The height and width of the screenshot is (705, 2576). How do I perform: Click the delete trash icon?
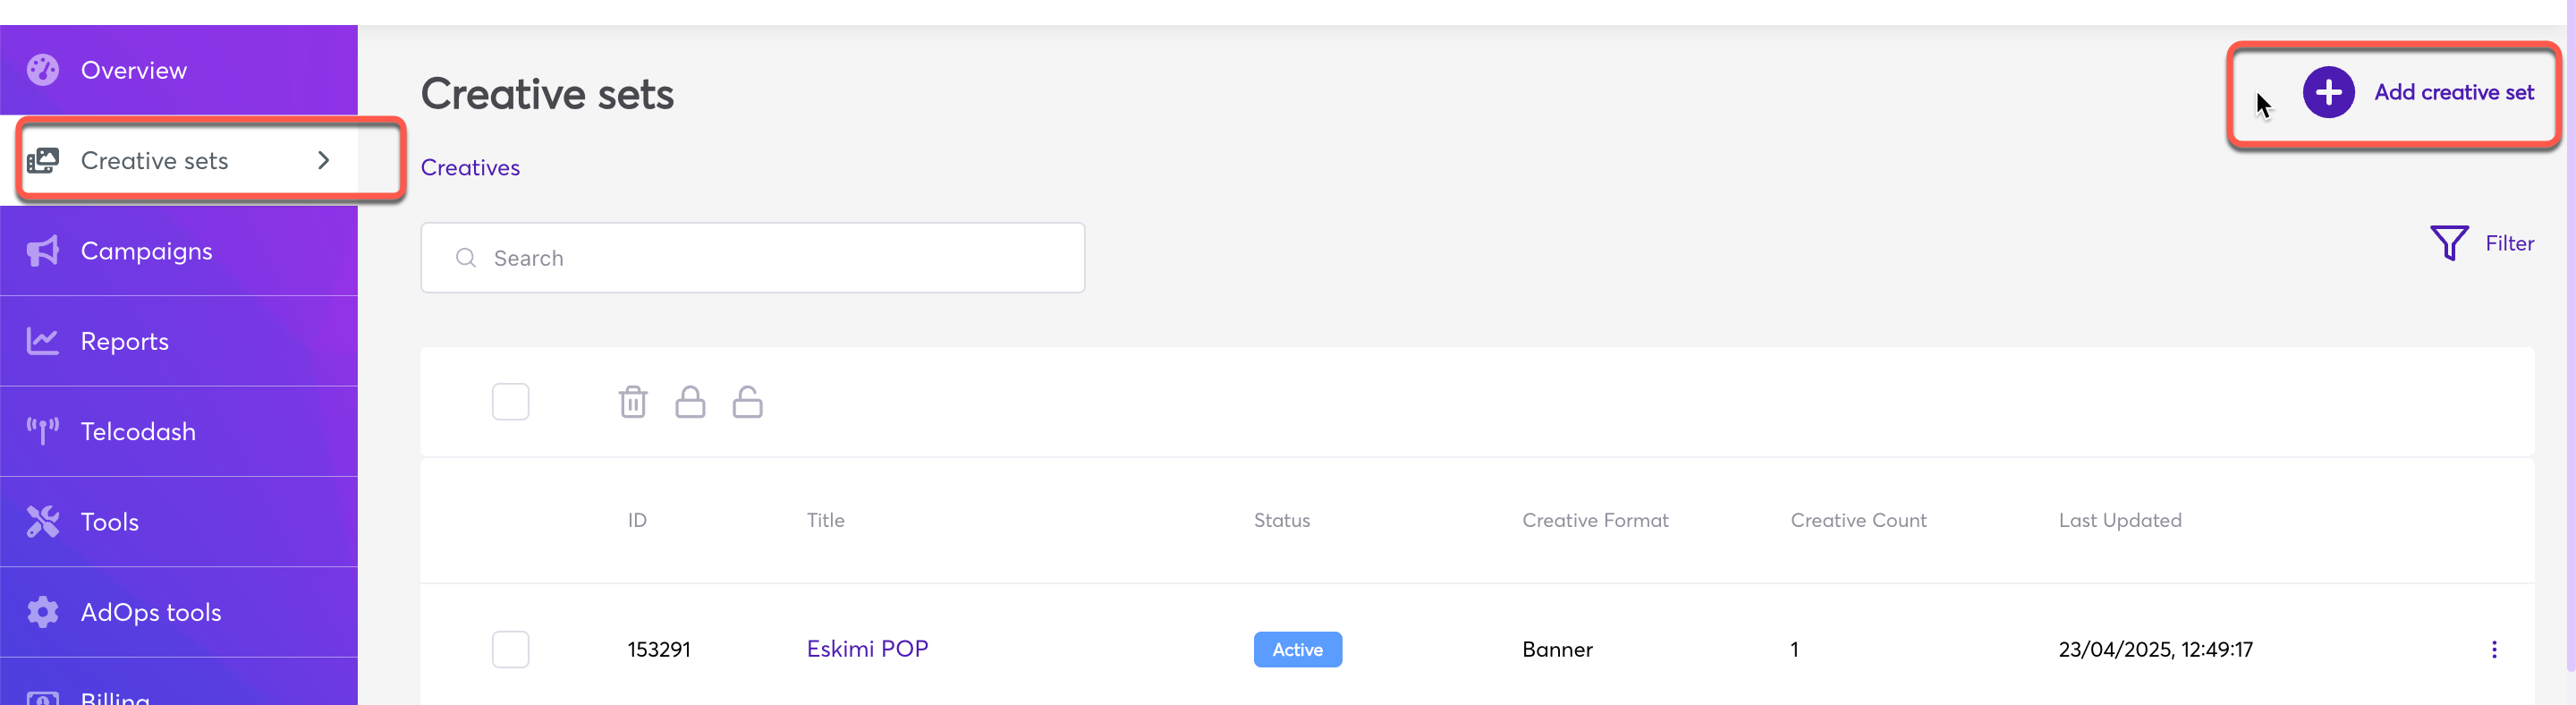pos(633,402)
